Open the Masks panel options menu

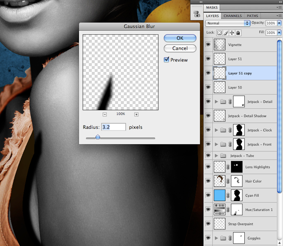click(x=279, y=8)
